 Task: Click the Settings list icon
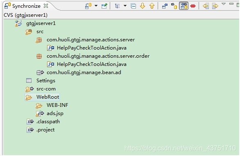click(29, 81)
